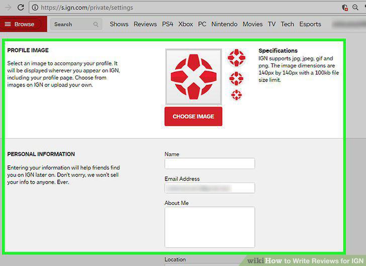The height and width of the screenshot is (266, 366).
Task: Open the PS4 navigation link
Action: click(167, 24)
